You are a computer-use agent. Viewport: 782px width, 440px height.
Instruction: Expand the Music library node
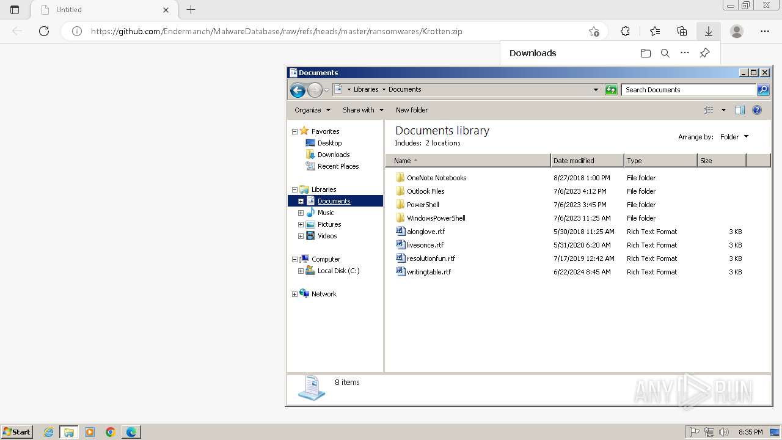click(301, 213)
